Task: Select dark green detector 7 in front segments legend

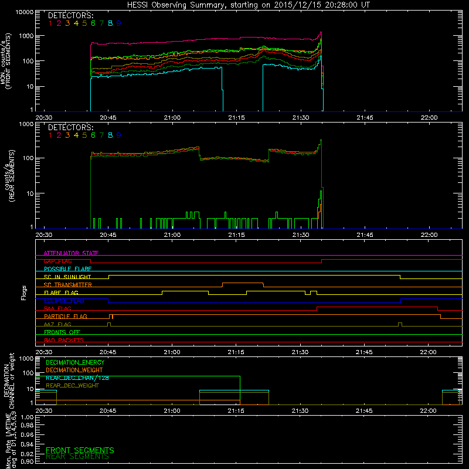Action: click(x=101, y=23)
